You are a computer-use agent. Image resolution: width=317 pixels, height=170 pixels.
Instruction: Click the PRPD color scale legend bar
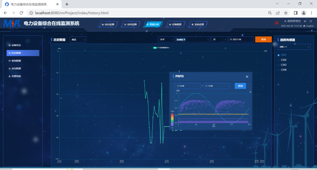172,119
